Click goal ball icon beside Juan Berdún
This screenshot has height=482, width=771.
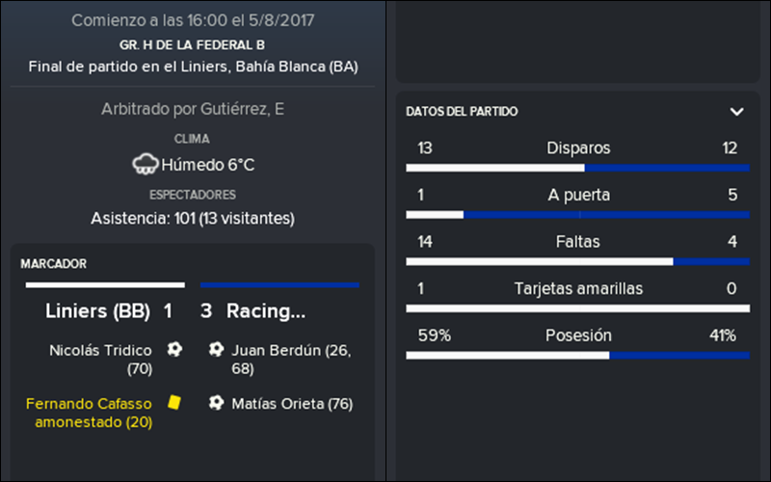216,350
